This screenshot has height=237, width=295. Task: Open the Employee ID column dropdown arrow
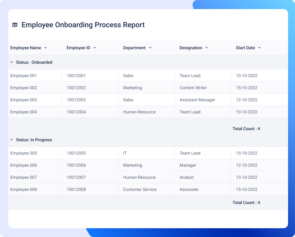click(94, 48)
